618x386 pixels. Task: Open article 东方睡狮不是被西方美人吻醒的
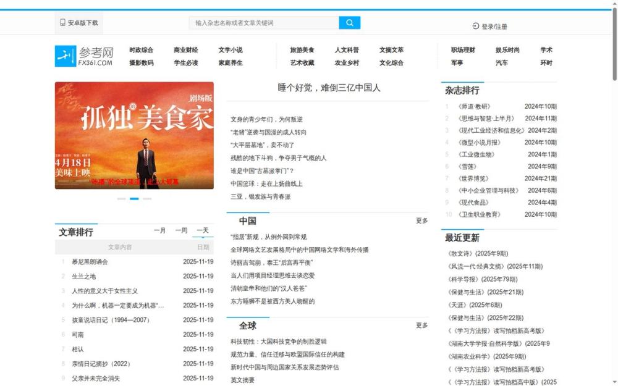pos(273,301)
